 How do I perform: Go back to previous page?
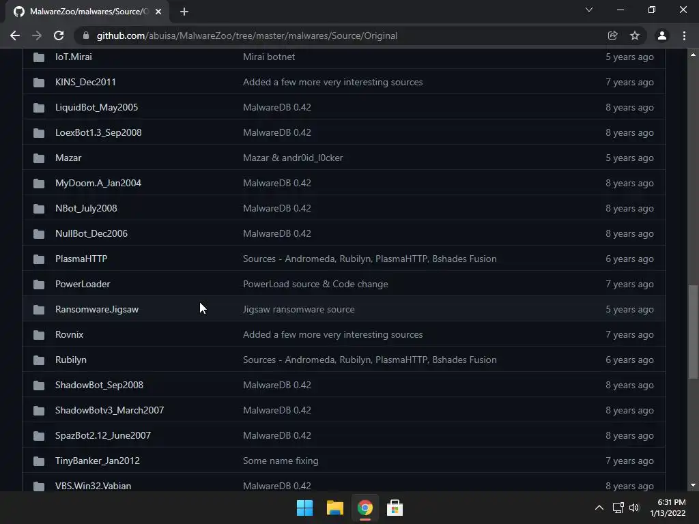(x=15, y=35)
